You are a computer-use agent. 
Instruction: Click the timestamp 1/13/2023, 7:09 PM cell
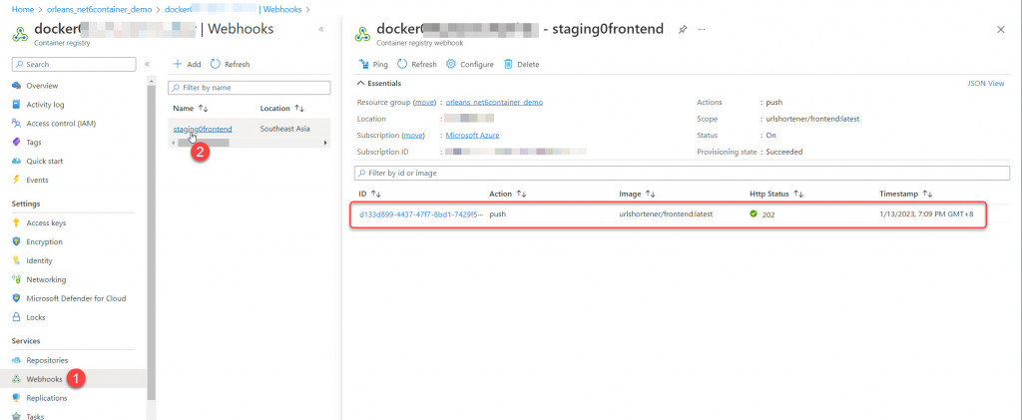pos(926,213)
